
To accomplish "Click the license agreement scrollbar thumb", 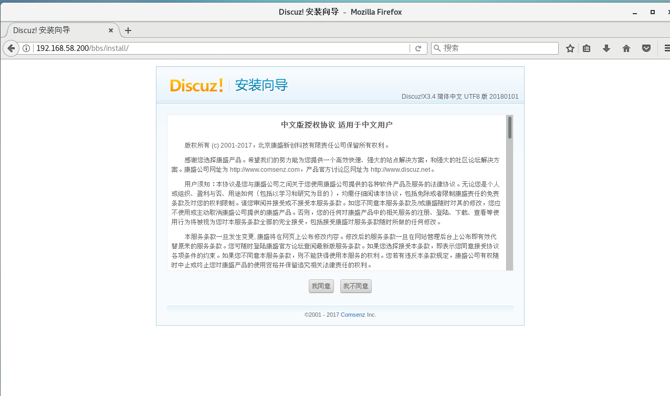I will [x=509, y=128].
